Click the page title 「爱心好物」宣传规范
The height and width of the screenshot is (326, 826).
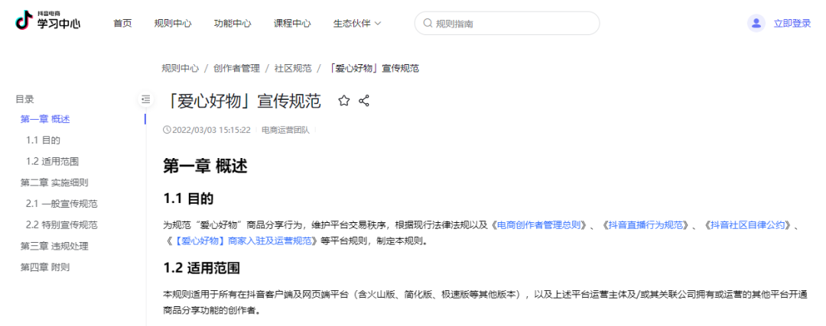click(242, 101)
